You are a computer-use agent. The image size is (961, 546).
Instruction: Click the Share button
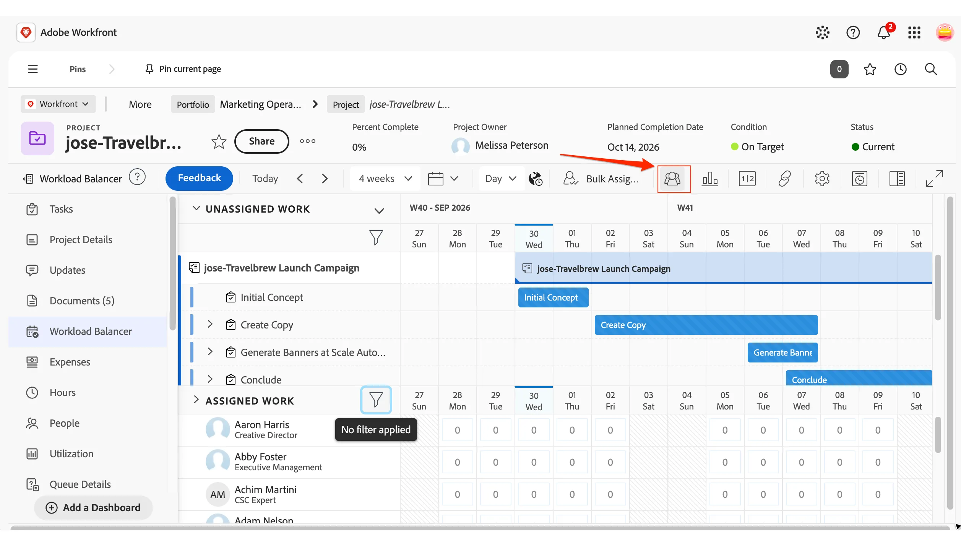point(261,141)
